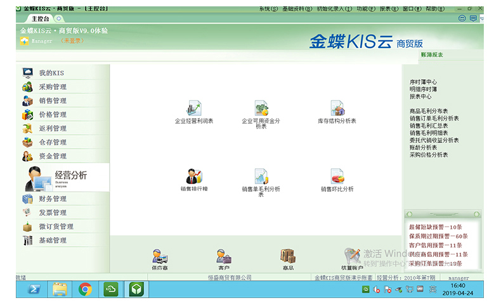Open File Explorer from the taskbar
Image resolution: width=501 pixels, height=305 pixels.
pyautogui.click(x=60, y=289)
